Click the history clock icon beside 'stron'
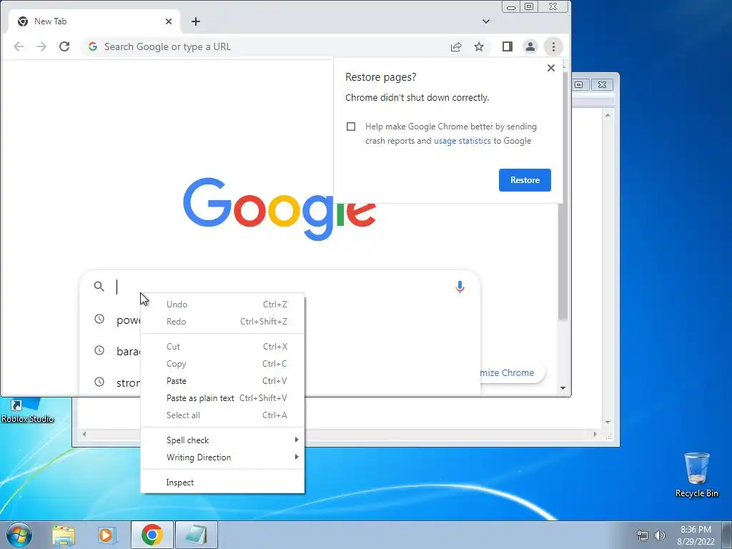Screen dimensions: 732x549 click(99, 382)
